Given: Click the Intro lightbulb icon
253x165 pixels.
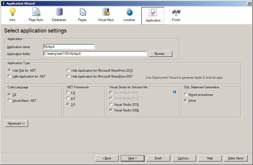Looking at the screenshot, I should (x=12, y=12).
